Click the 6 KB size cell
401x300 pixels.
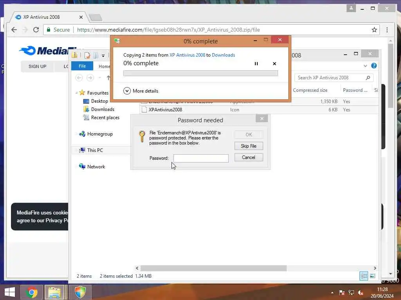(333, 110)
